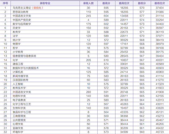Image resolution: width=169 pixels, height=134 pixels.
Task: Click highest rank value 30209
Action: 124,128
